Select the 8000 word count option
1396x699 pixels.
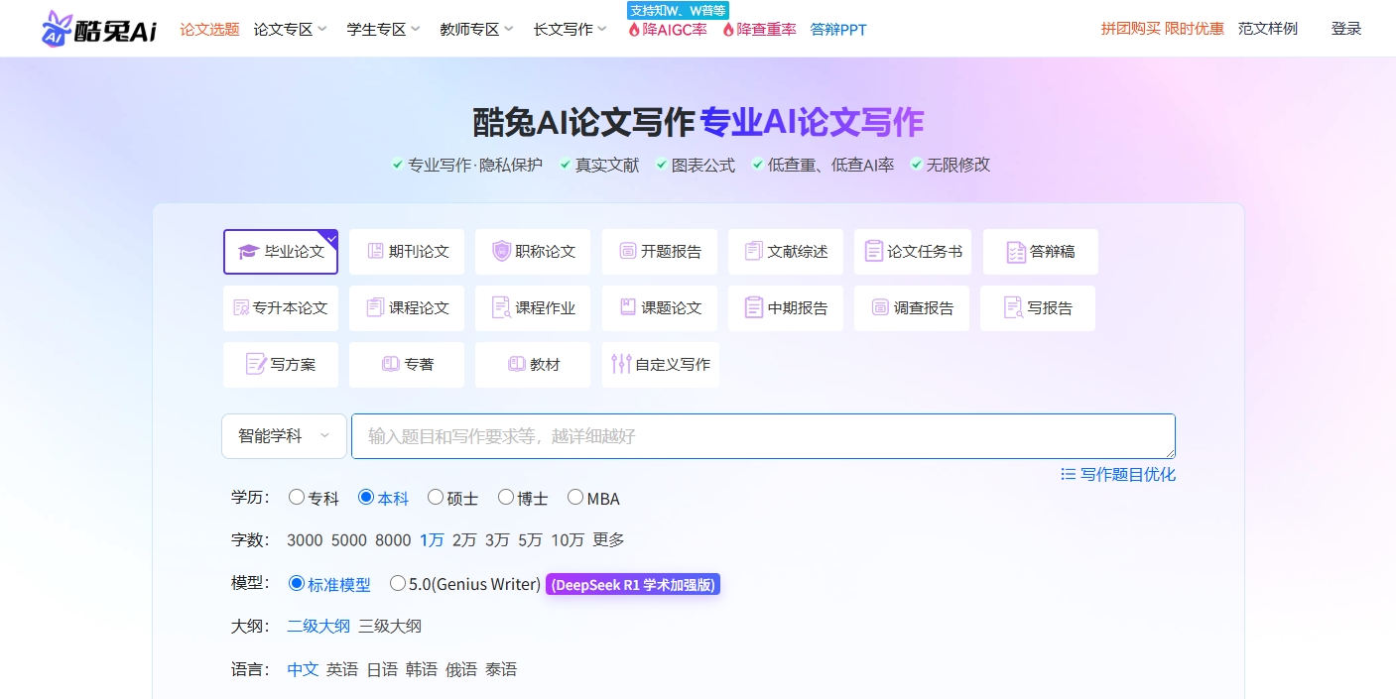(x=393, y=540)
